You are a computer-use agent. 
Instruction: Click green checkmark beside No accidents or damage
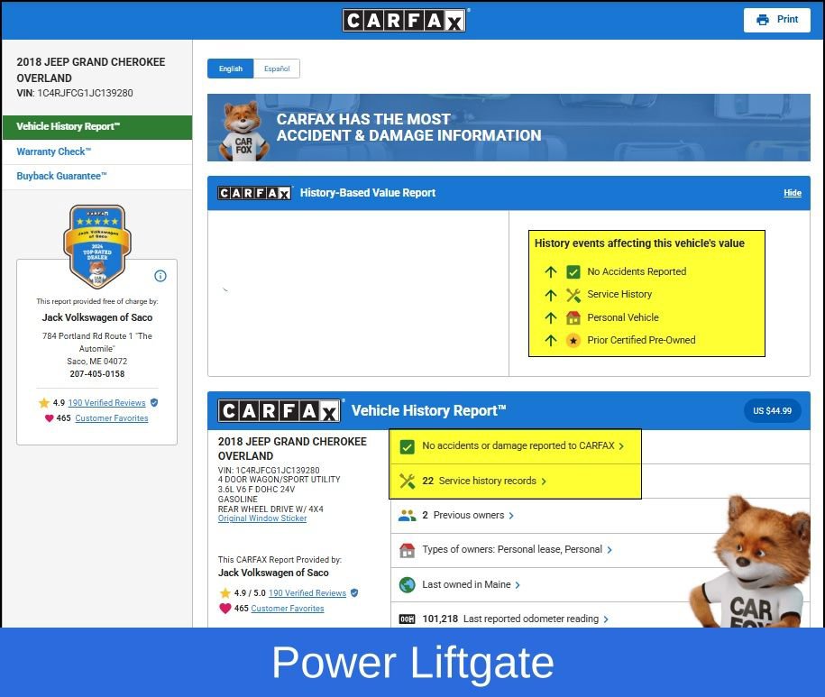coord(407,446)
